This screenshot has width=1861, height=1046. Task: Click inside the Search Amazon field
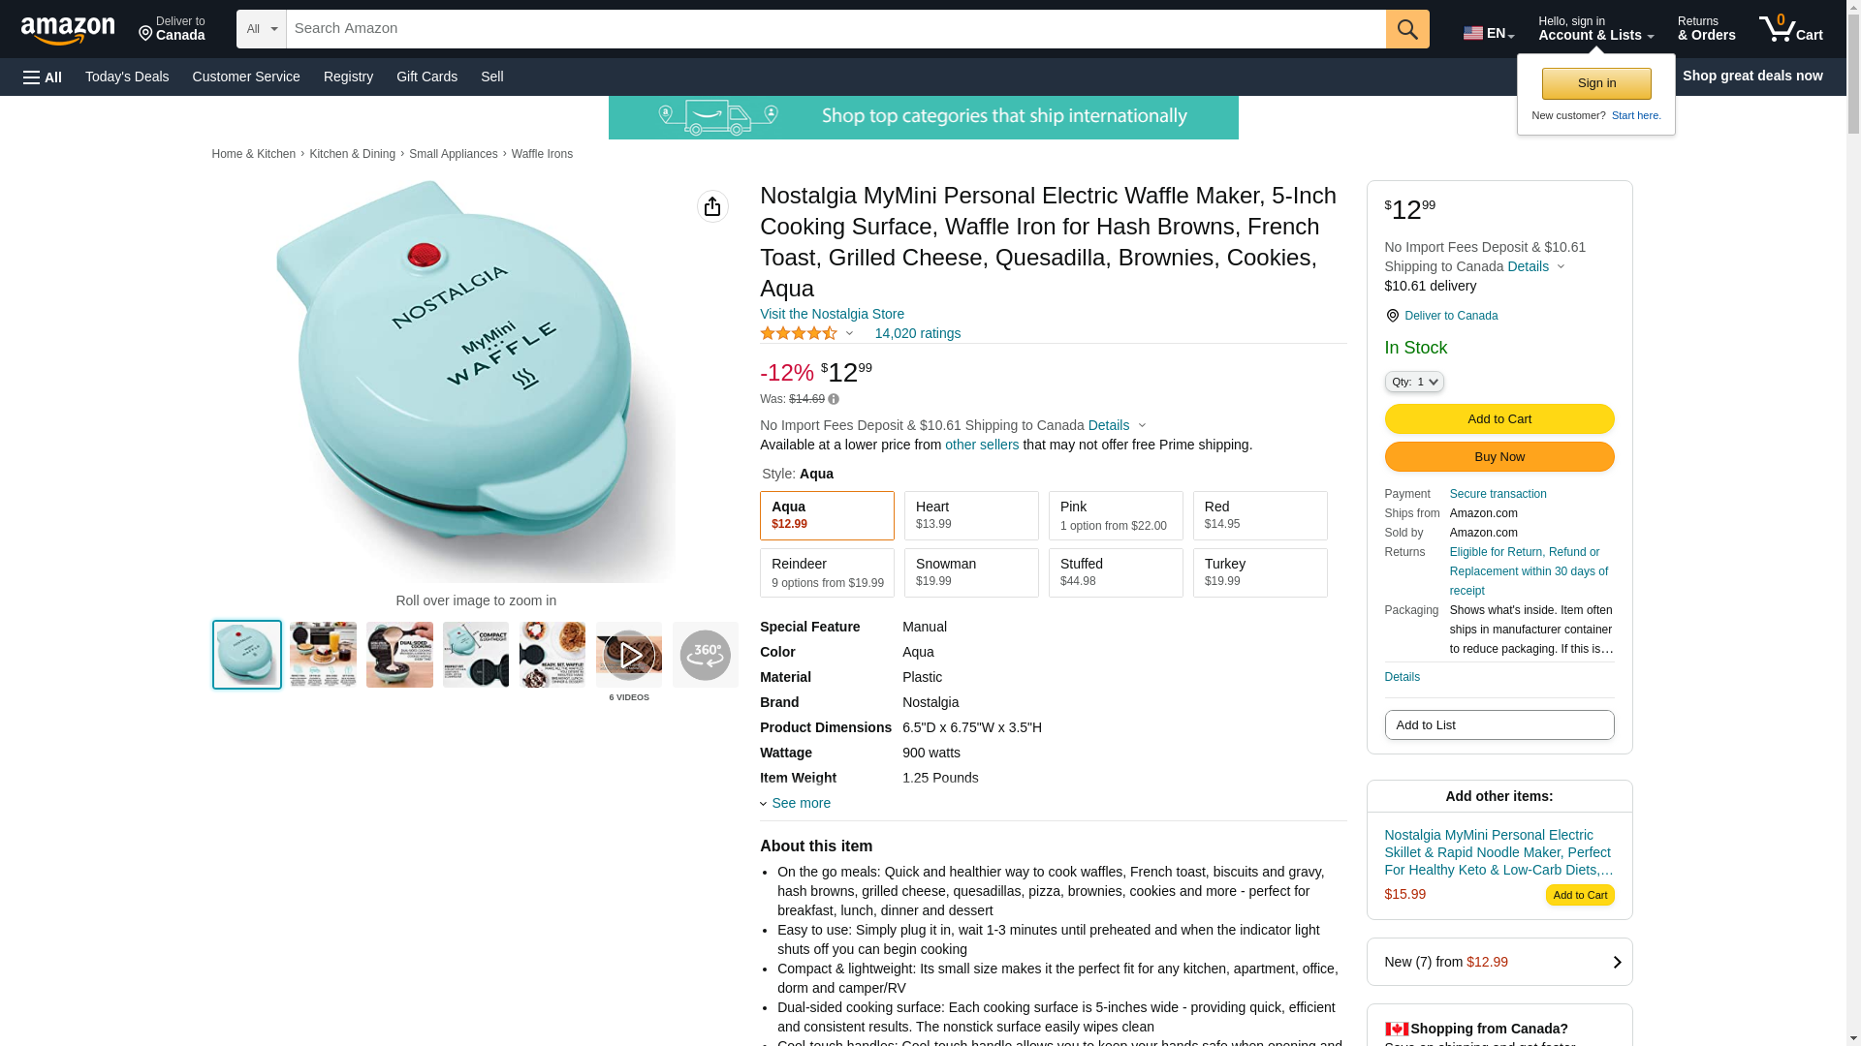[x=836, y=29]
